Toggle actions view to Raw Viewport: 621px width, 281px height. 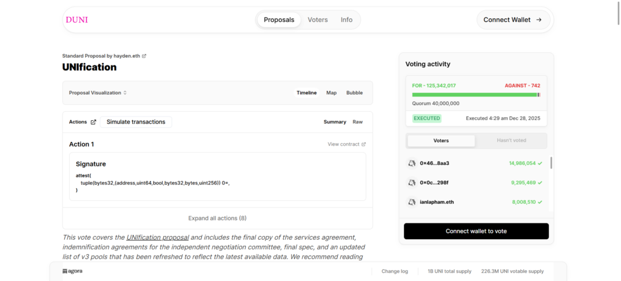[358, 122]
